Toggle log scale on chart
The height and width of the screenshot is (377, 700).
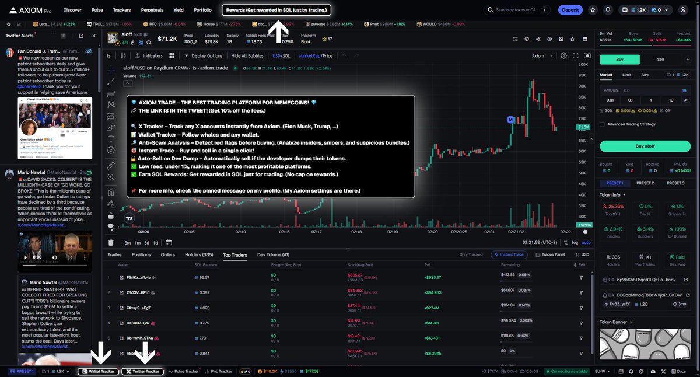click(576, 242)
